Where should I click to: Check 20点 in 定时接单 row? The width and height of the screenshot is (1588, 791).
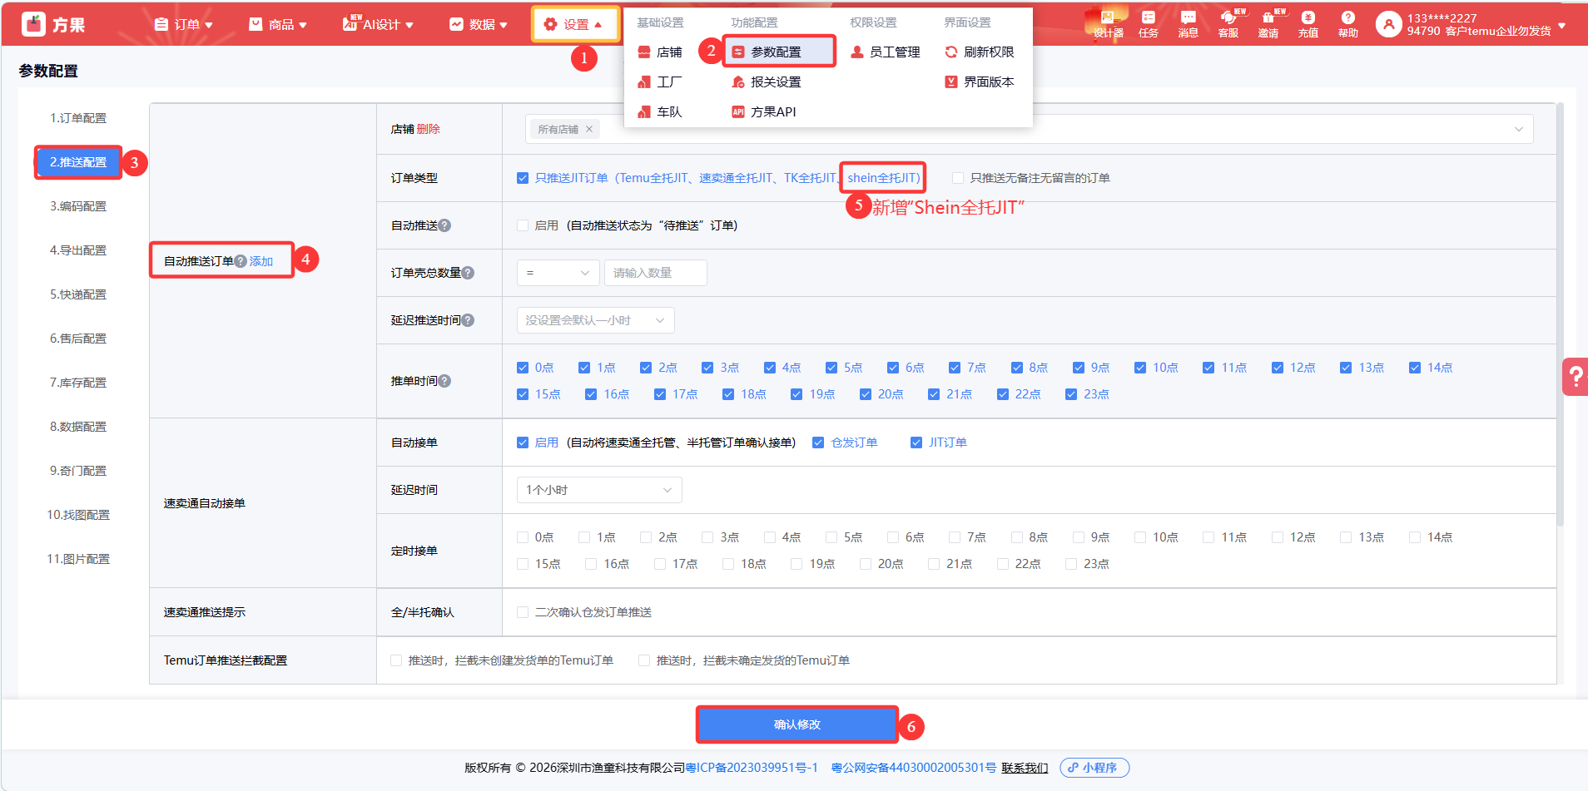coord(866,564)
